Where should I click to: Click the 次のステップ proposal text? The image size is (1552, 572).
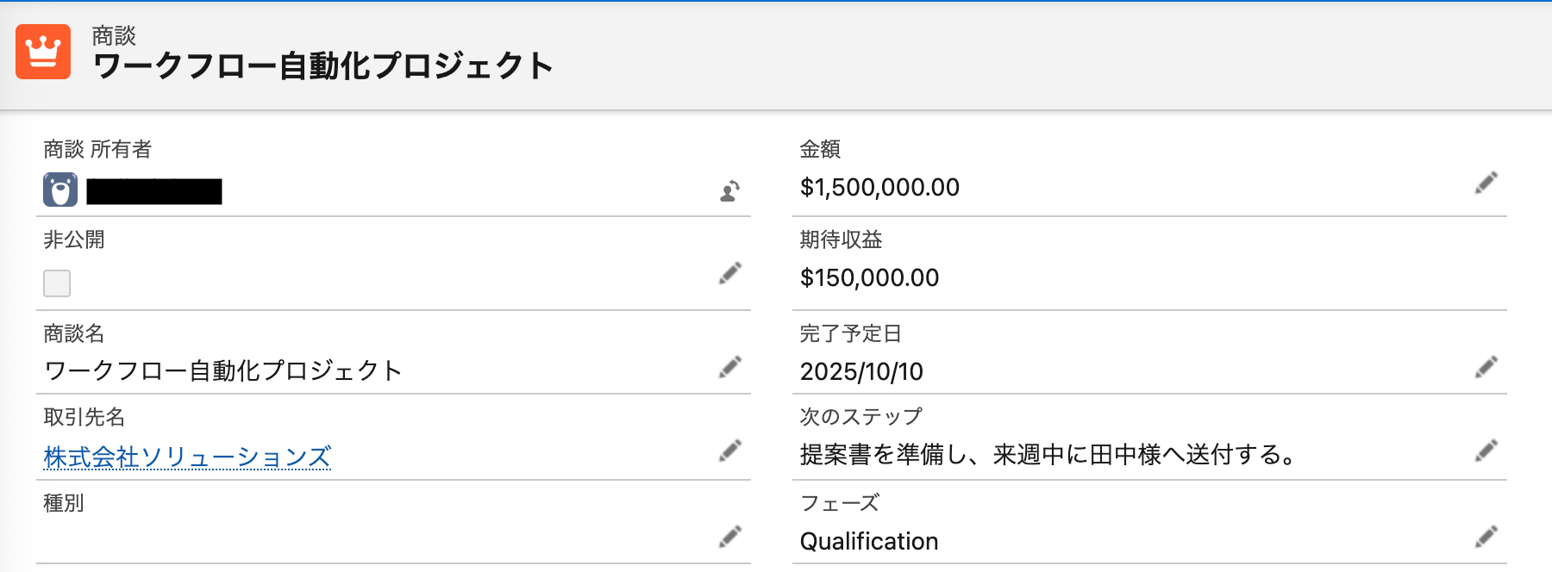pos(1048,454)
